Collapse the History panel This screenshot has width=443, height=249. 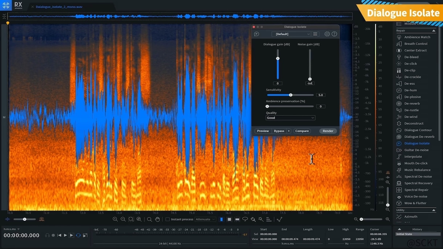tap(399, 229)
